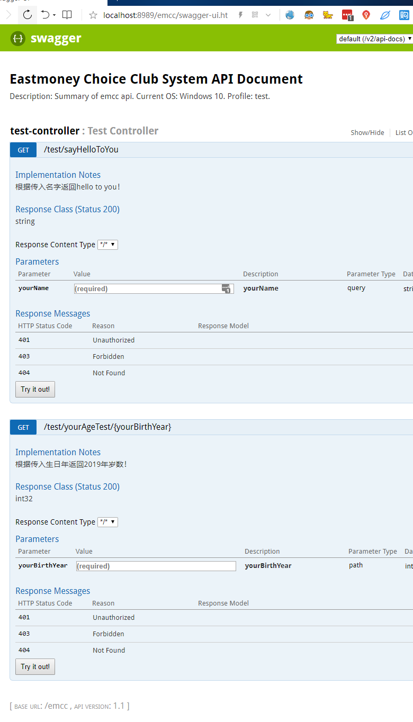The height and width of the screenshot is (722, 413).
Task: Focus the yourBirthYear required value field
Action: pyautogui.click(x=156, y=566)
